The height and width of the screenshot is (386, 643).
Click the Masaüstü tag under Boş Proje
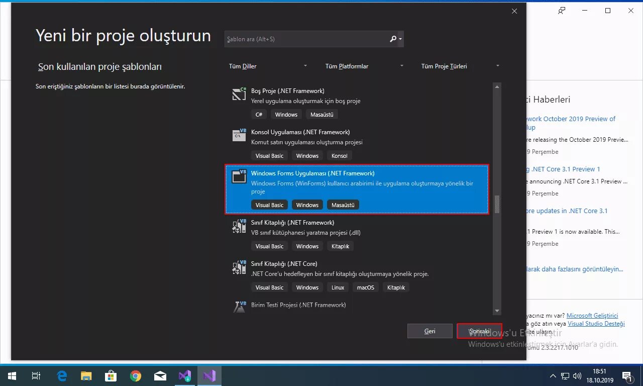[321, 115]
